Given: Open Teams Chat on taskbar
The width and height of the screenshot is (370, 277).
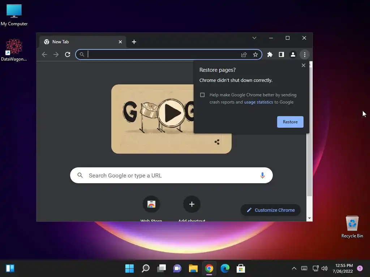Looking at the screenshot, I should point(177,268).
